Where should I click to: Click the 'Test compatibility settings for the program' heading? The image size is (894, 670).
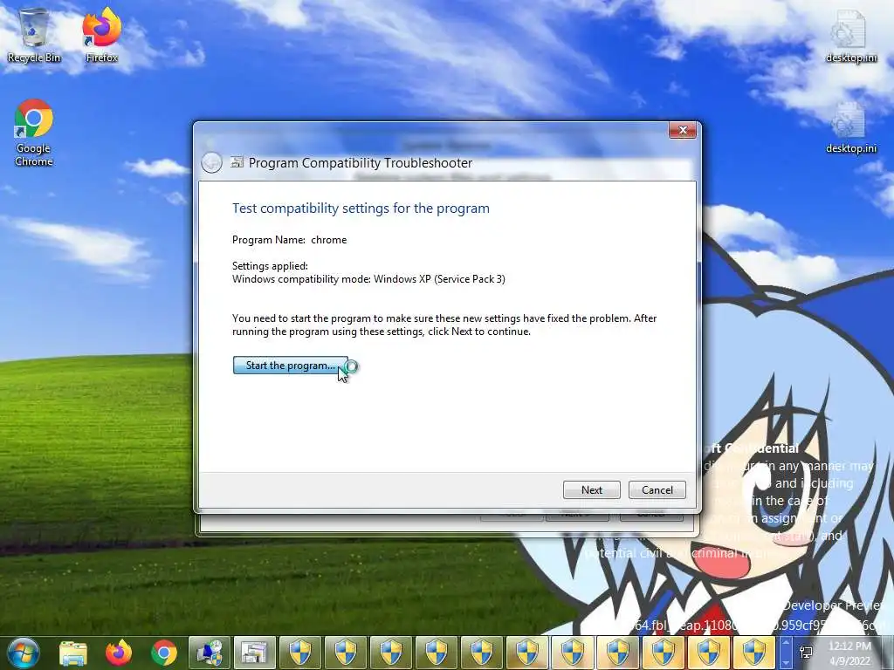pyautogui.click(x=361, y=209)
